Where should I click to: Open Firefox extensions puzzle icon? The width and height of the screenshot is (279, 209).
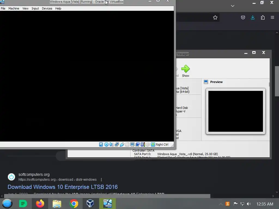coord(263,17)
